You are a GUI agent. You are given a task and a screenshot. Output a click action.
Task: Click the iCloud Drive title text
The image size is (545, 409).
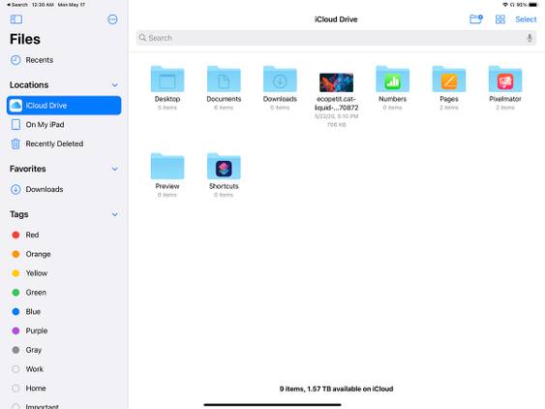(x=336, y=19)
